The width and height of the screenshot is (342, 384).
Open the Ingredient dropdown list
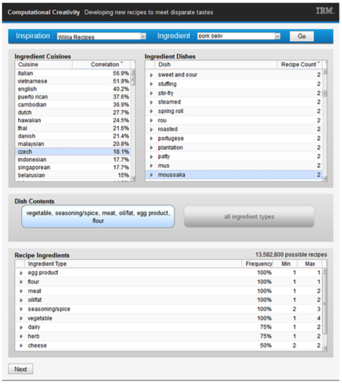277,36
